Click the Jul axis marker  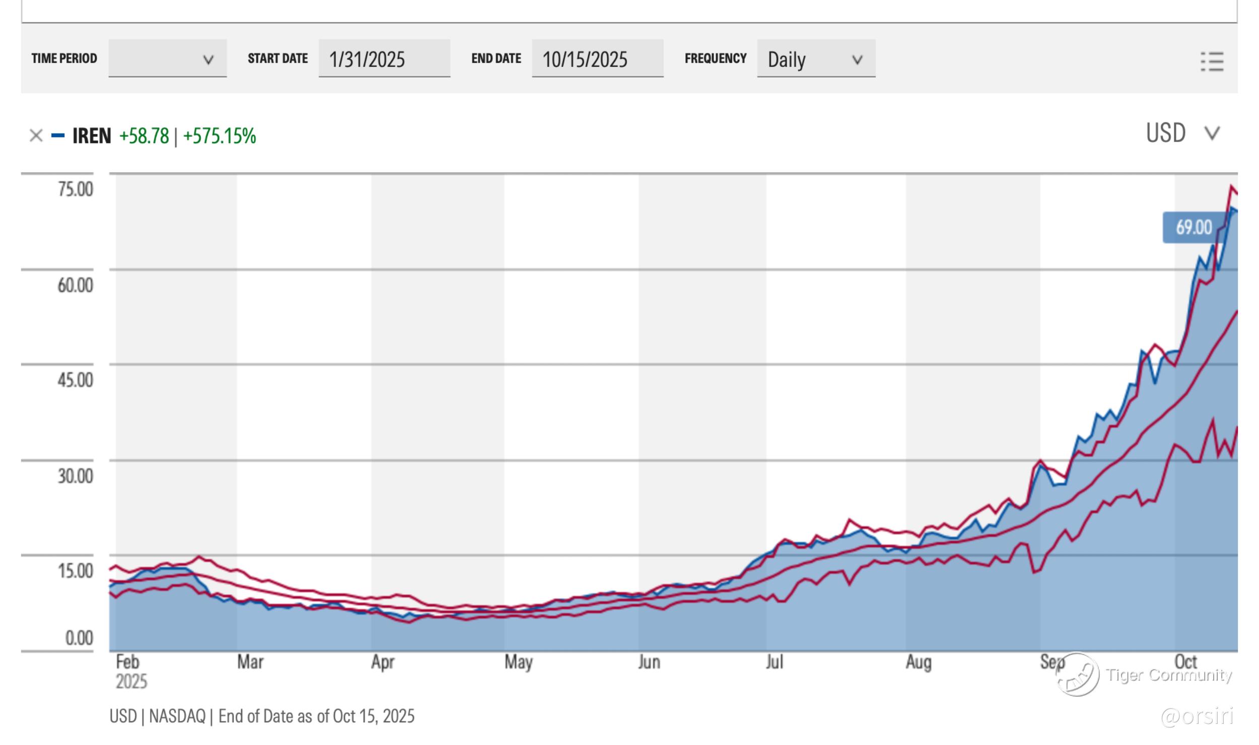774,662
